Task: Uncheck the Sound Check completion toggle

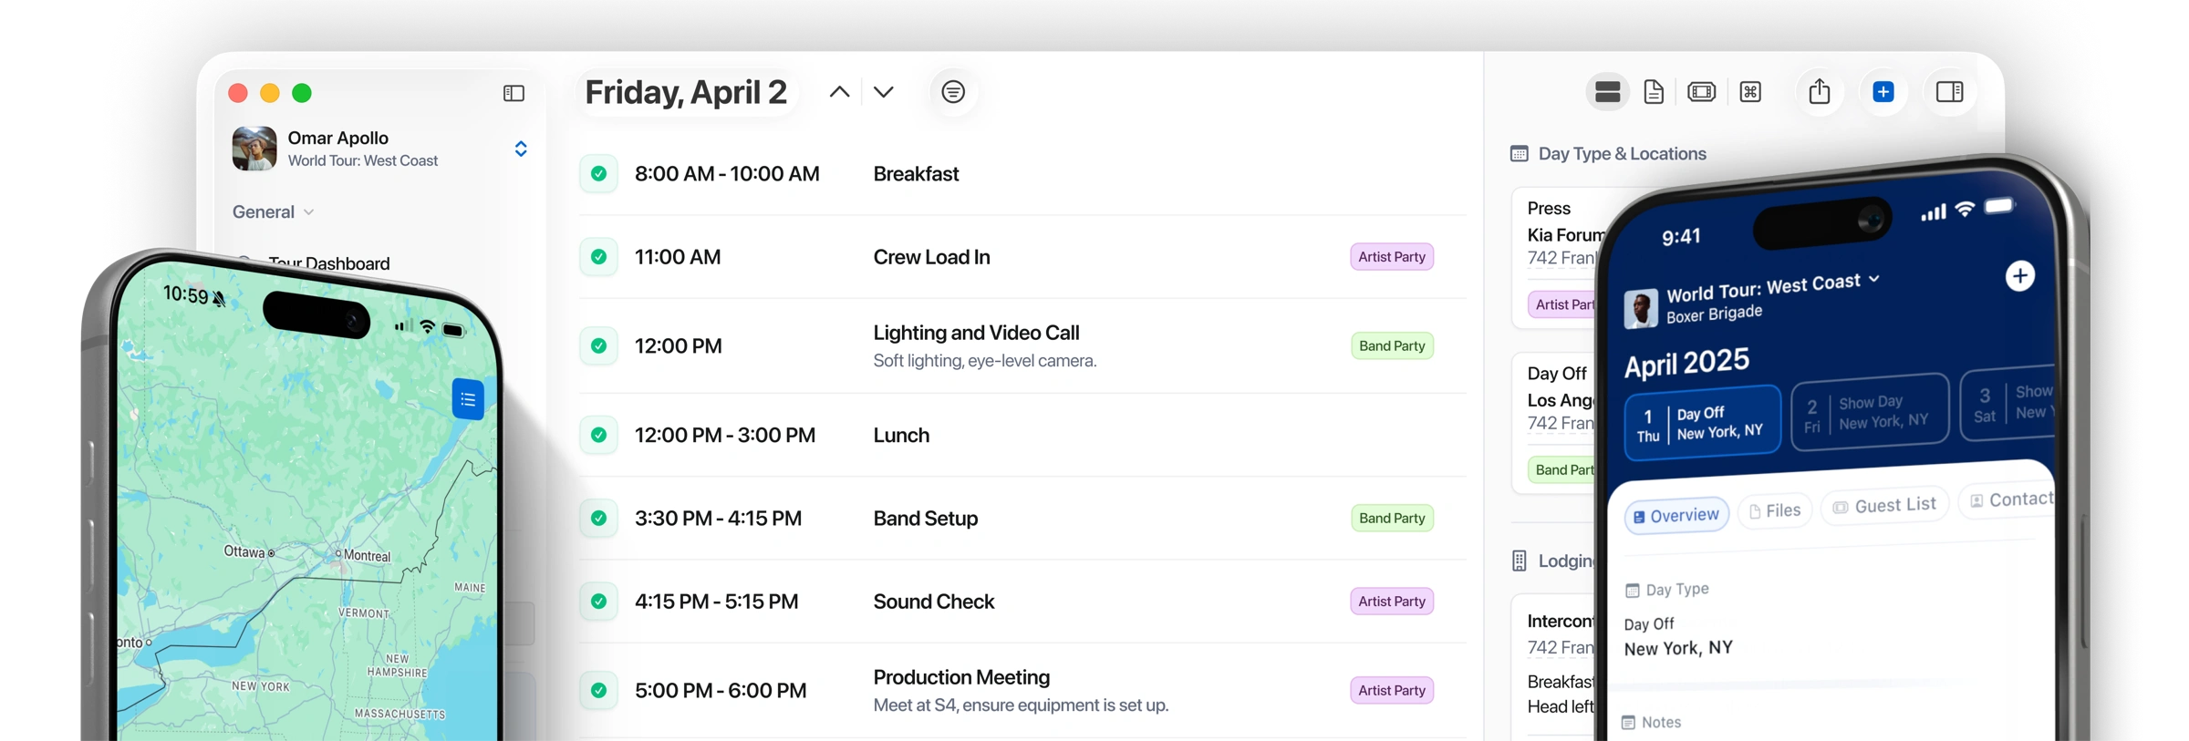Action: tap(598, 602)
